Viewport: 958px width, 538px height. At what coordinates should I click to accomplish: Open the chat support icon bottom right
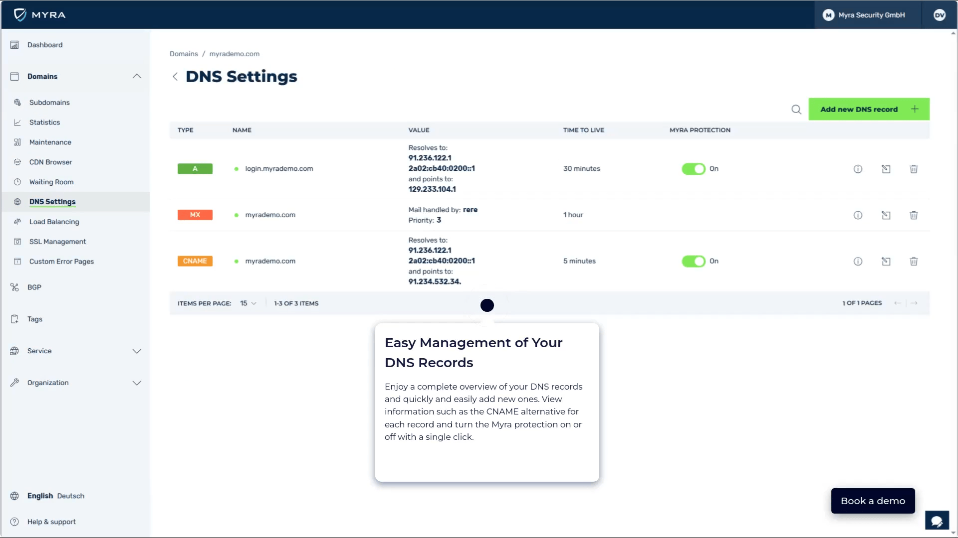937,520
